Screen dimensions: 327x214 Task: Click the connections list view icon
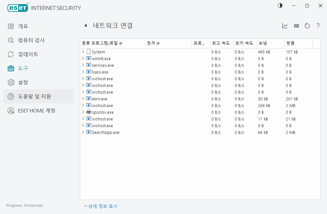coord(296,26)
